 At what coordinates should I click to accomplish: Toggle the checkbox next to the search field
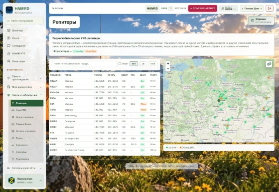pyautogui.click(x=120, y=64)
